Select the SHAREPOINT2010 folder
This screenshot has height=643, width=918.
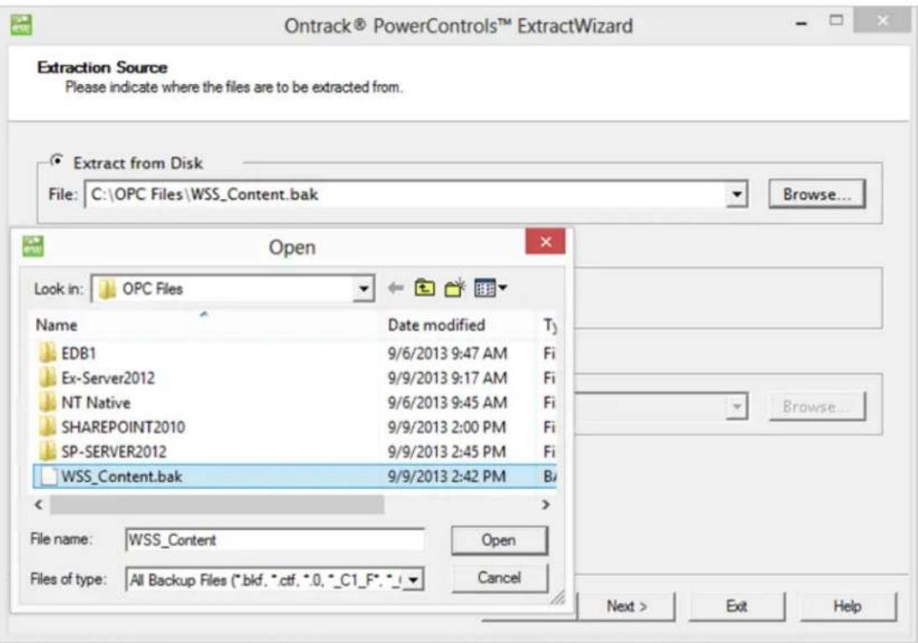(112, 427)
